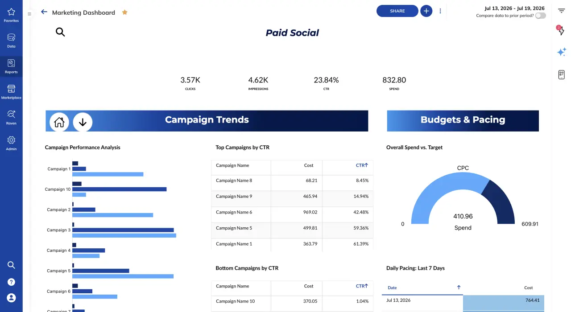The image size is (571, 312).
Task: Open Raven in the sidebar
Action: coord(11,118)
